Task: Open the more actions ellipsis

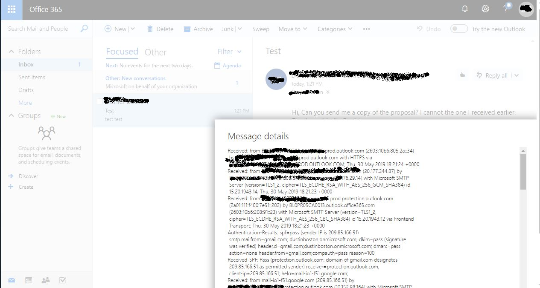Action: (x=366, y=29)
